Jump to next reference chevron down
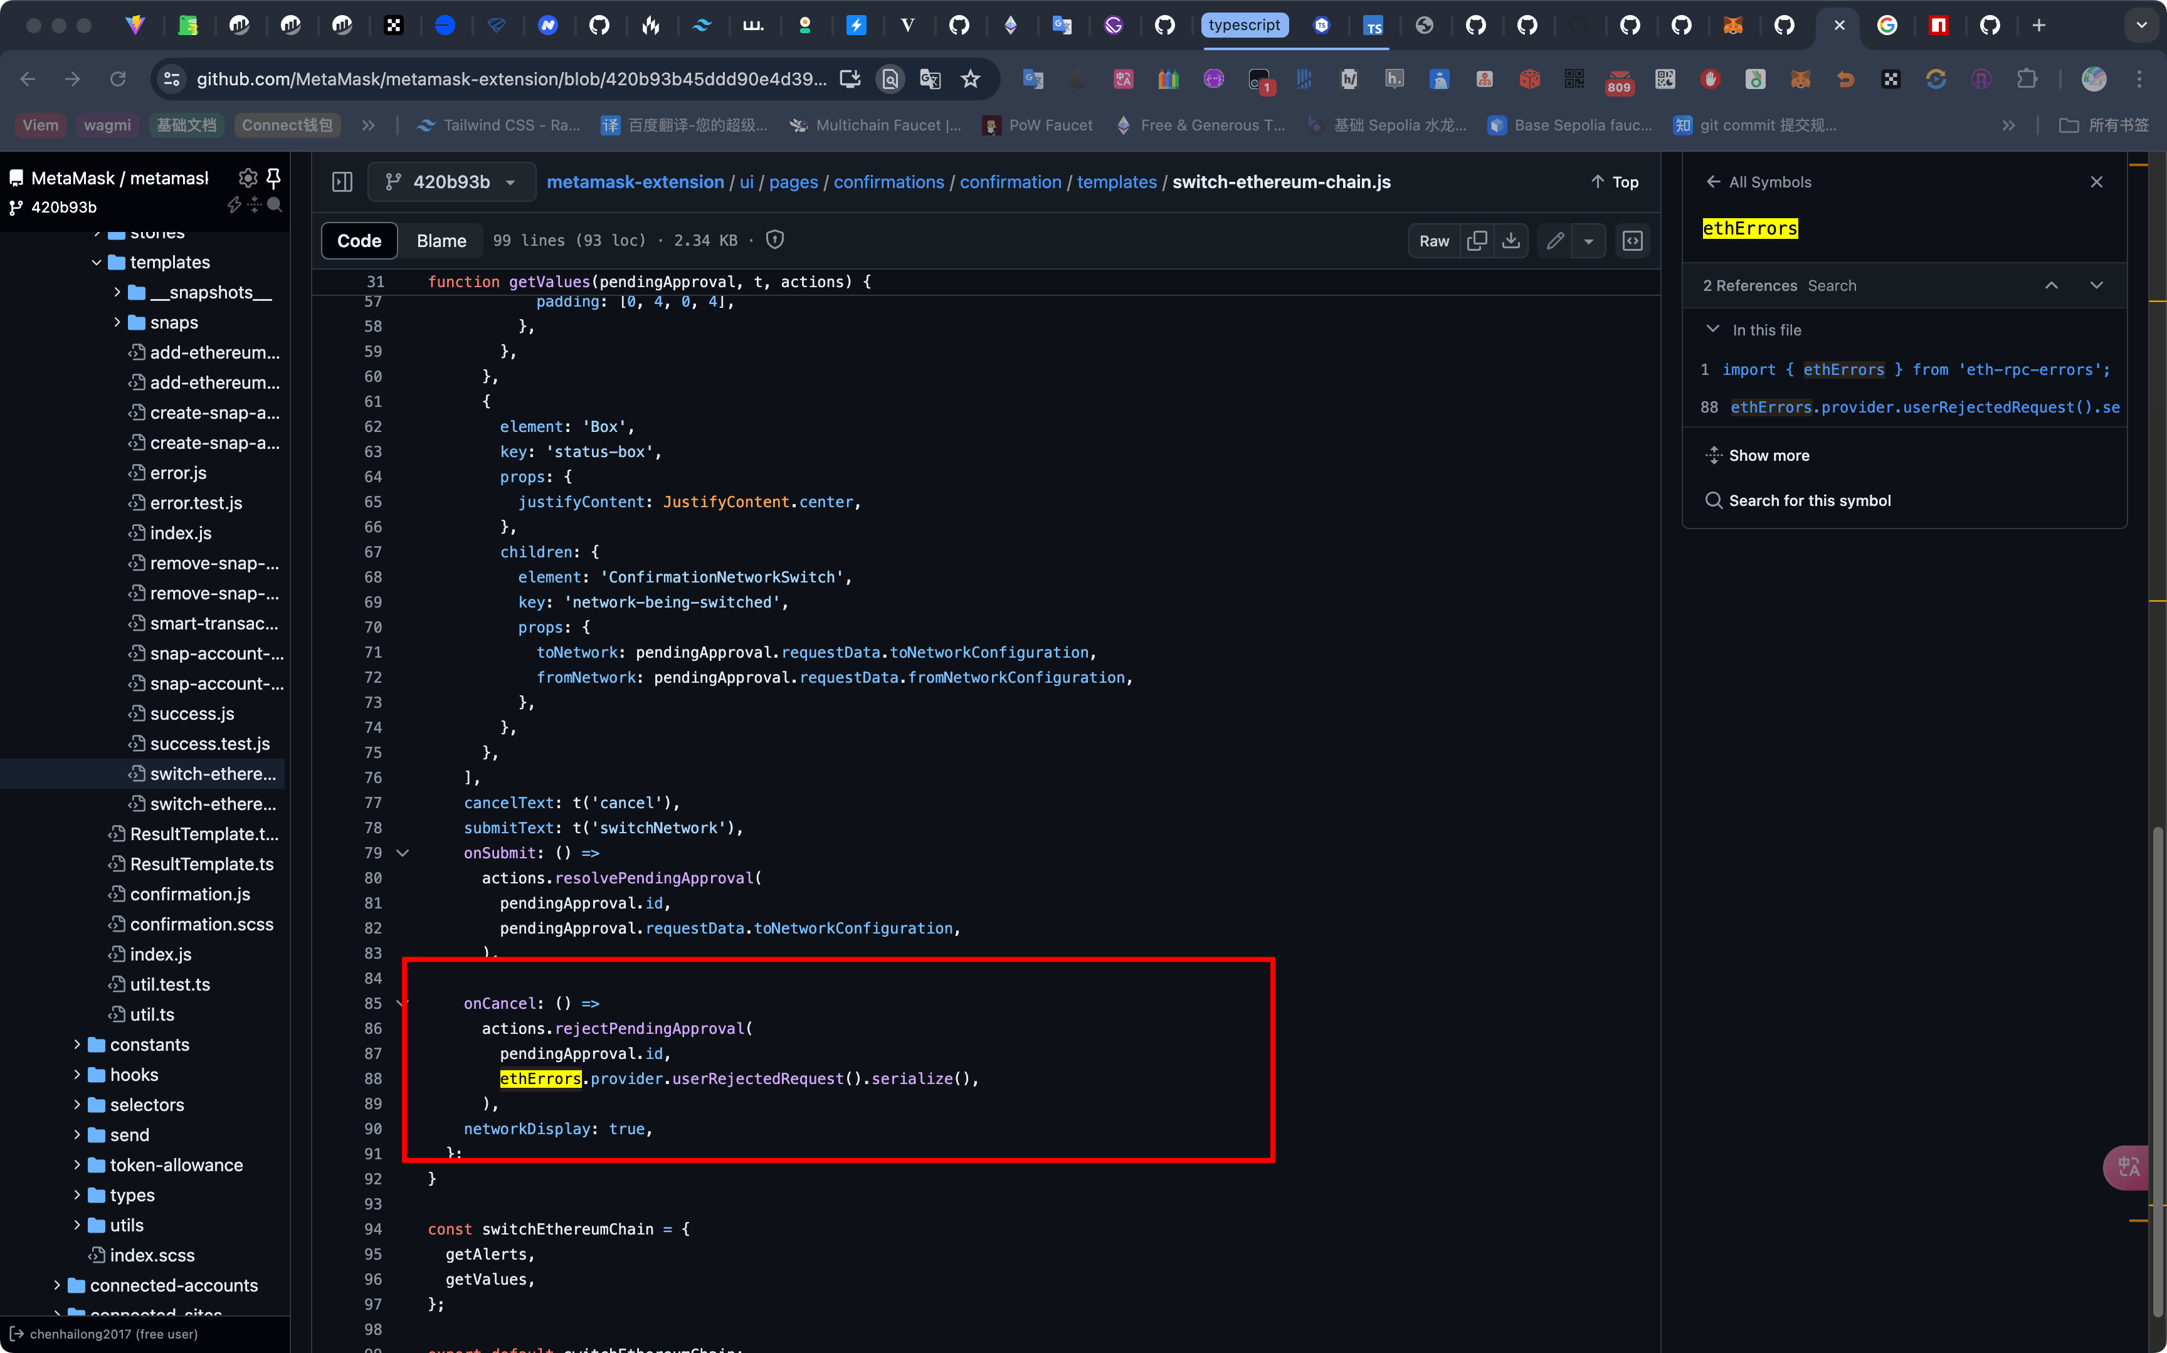Viewport: 2167px width, 1353px height. pyautogui.click(x=2096, y=285)
